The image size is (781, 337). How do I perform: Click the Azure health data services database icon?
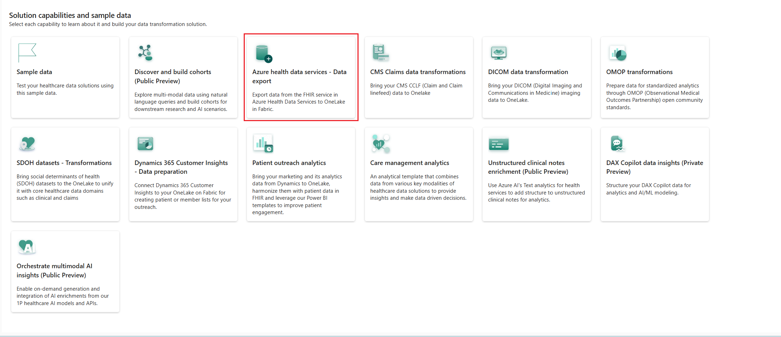(264, 54)
